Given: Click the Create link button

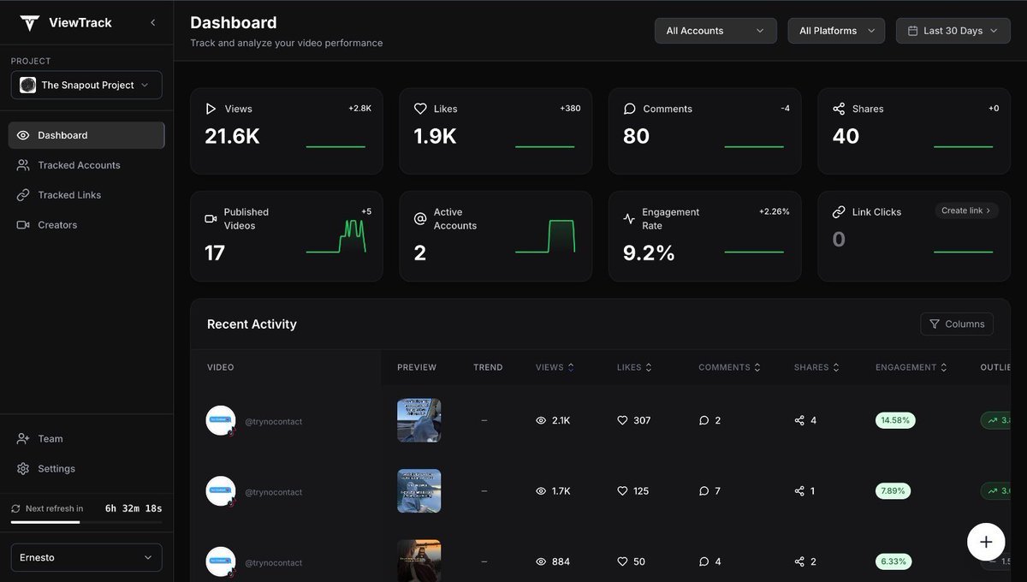Looking at the screenshot, I should tap(965, 211).
